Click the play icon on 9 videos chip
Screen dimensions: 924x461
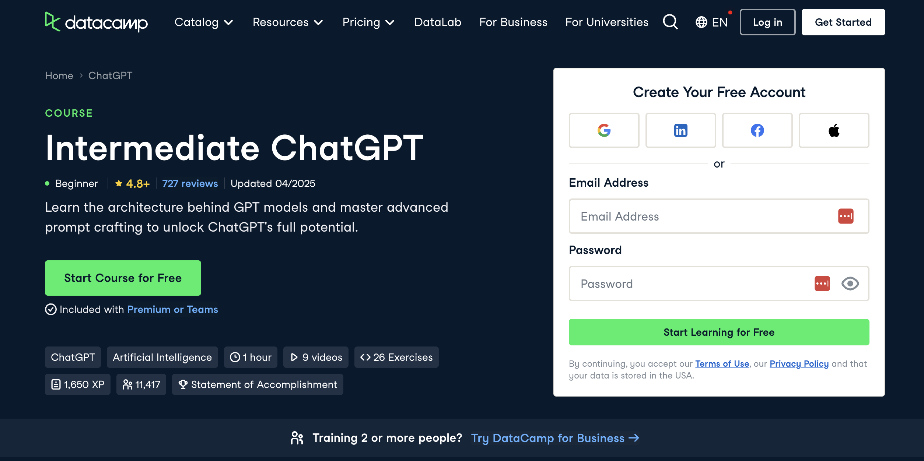294,357
